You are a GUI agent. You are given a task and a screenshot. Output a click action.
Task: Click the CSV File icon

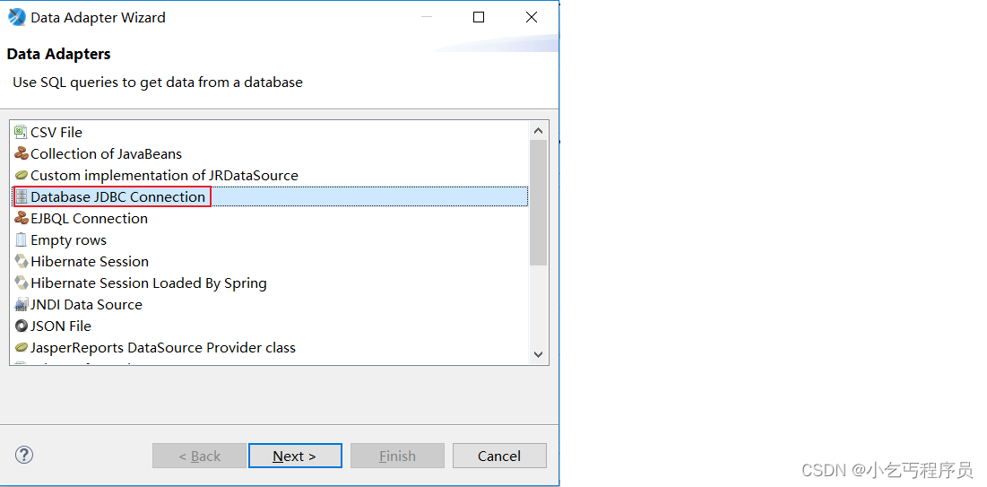(x=21, y=133)
